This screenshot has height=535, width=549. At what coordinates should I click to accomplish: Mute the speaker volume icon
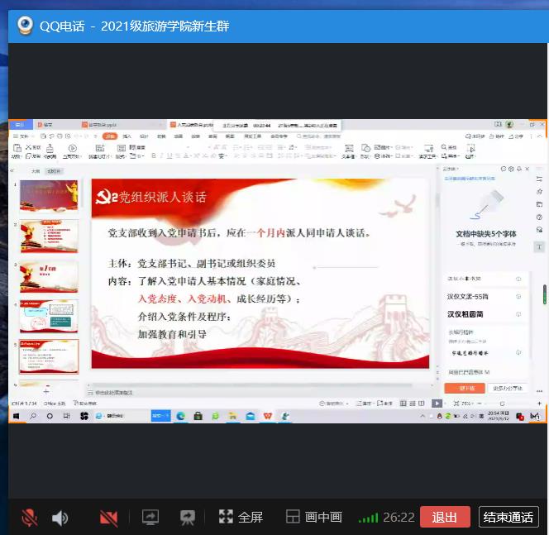tap(60, 518)
